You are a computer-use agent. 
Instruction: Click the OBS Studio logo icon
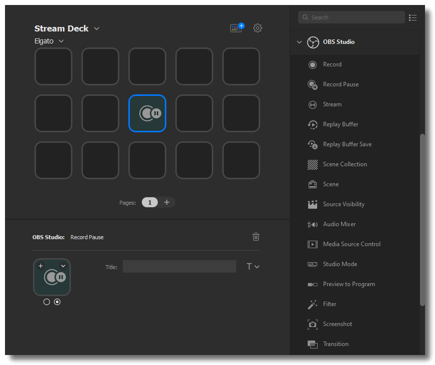(x=313, y=42)
